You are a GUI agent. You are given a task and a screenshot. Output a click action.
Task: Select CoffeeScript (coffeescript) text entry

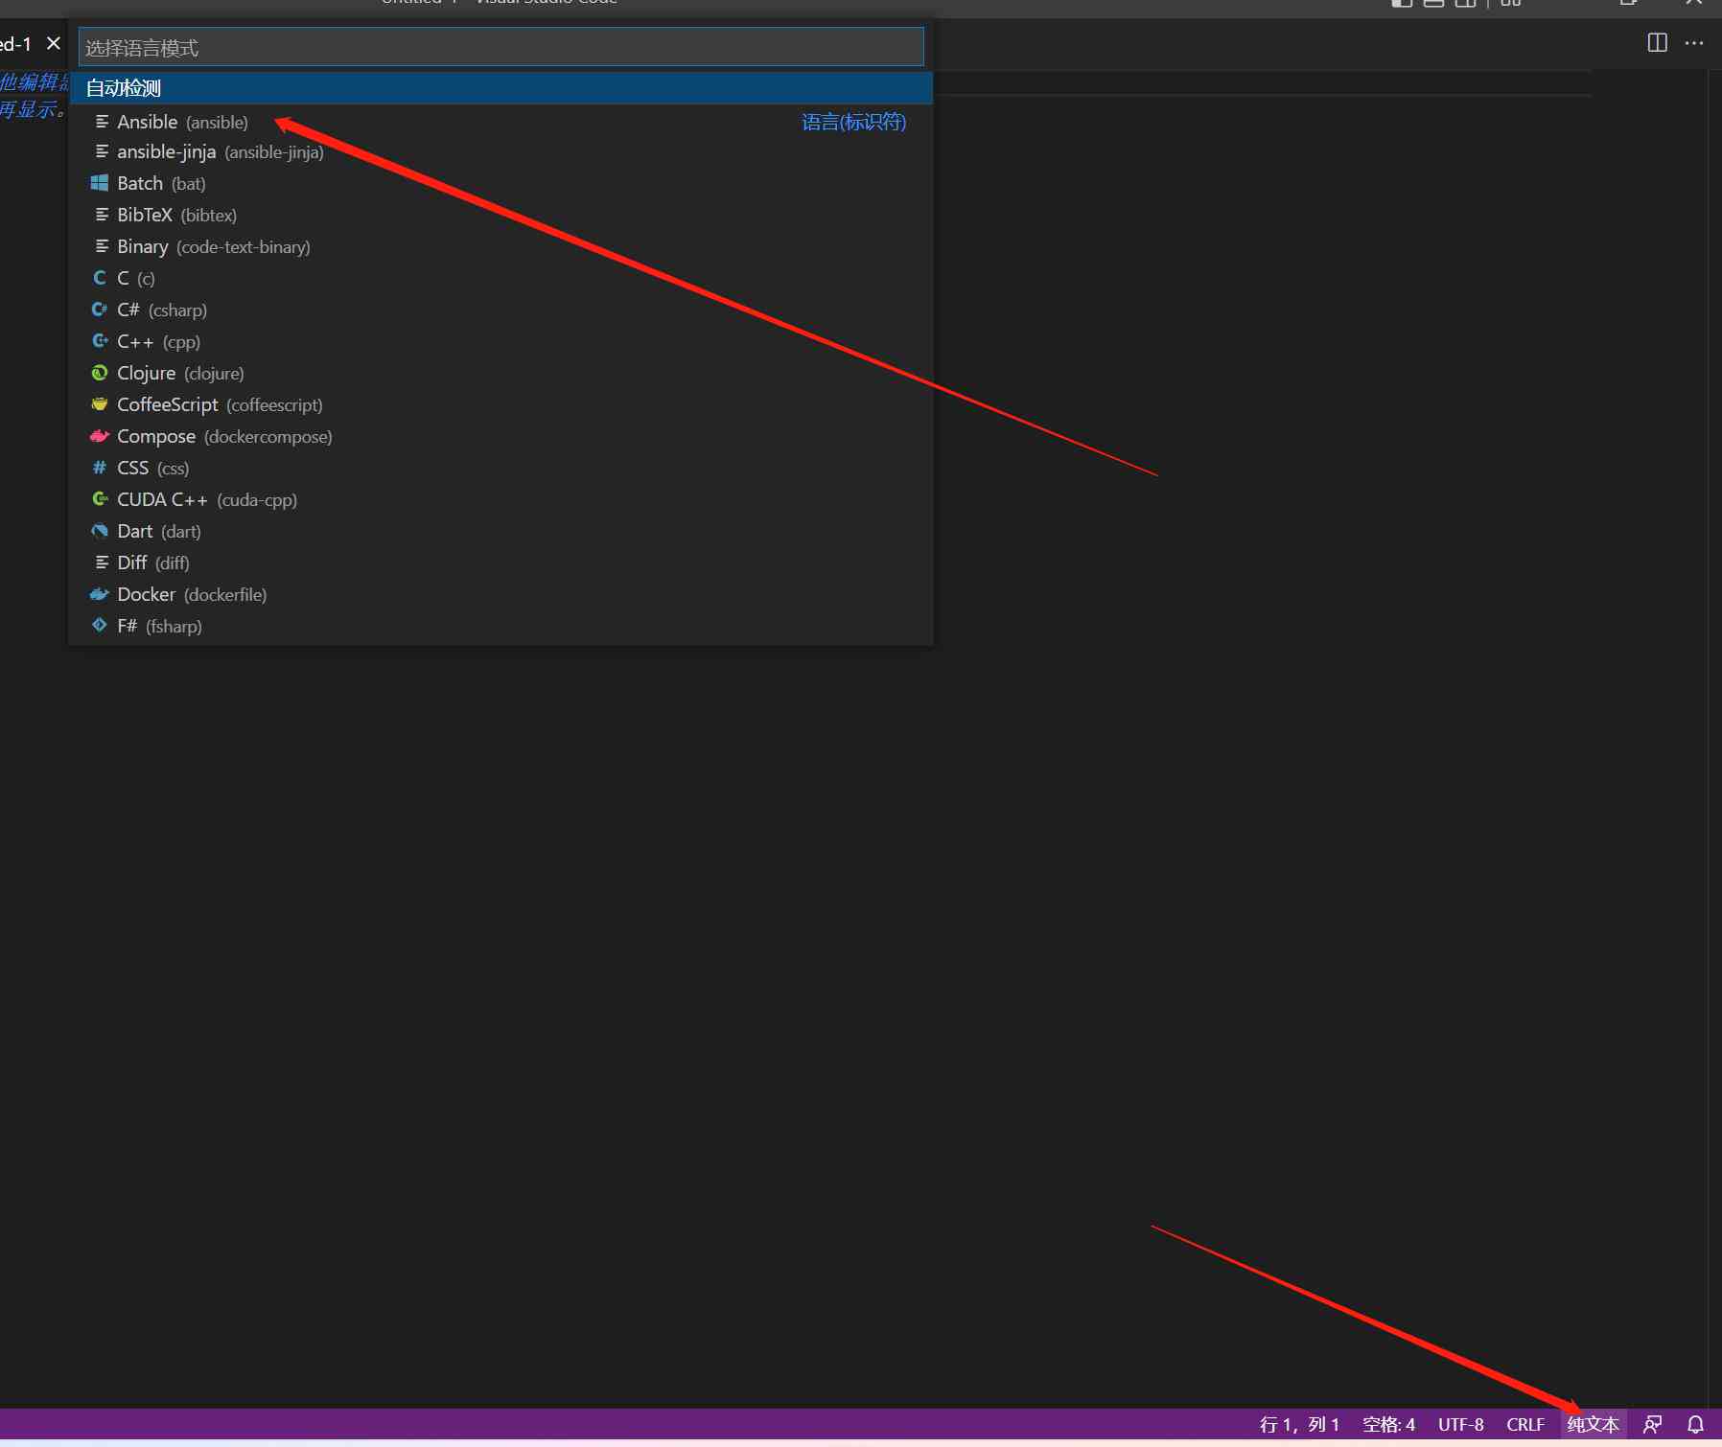(220, 404)
